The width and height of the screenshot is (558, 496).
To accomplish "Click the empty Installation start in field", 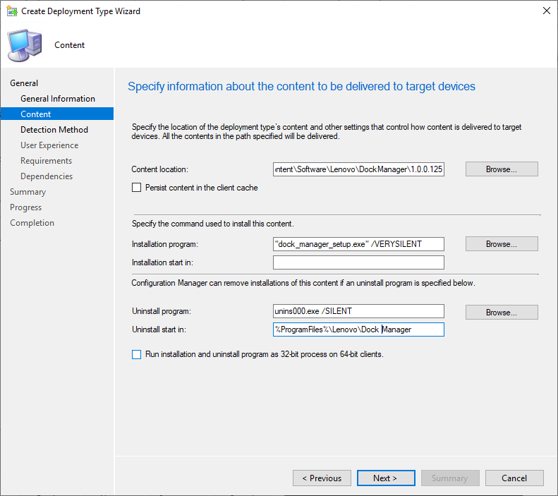I will pos(358,262).
